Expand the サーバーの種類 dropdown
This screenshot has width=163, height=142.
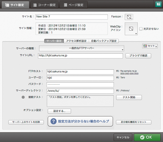coord(81,48)
